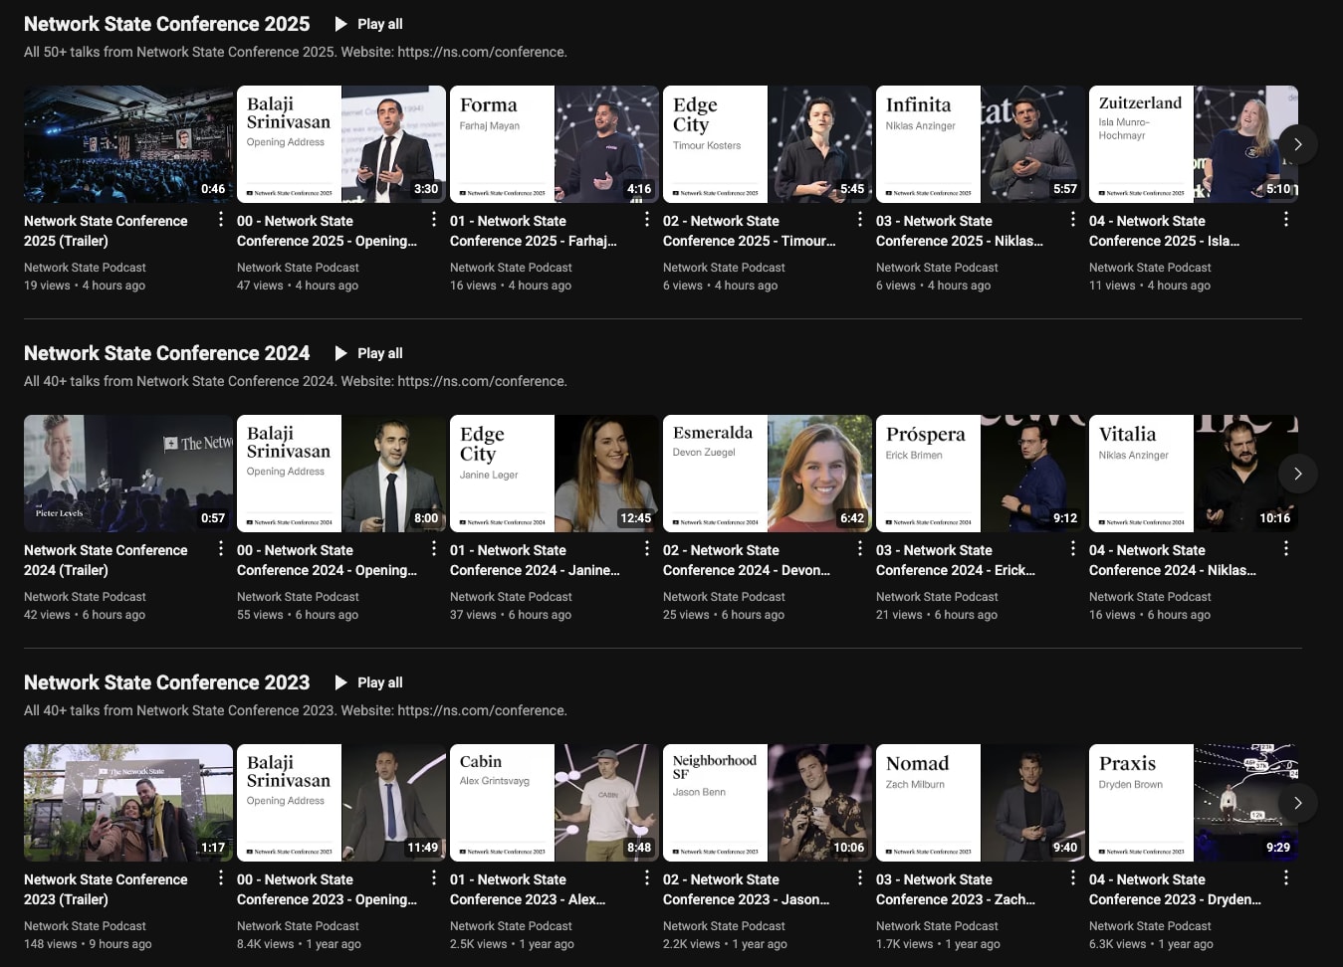The height and width of the screenshot is (967, 1343).
Task: Play all Network State Conference 2023 videos
Action: point(369,682)
